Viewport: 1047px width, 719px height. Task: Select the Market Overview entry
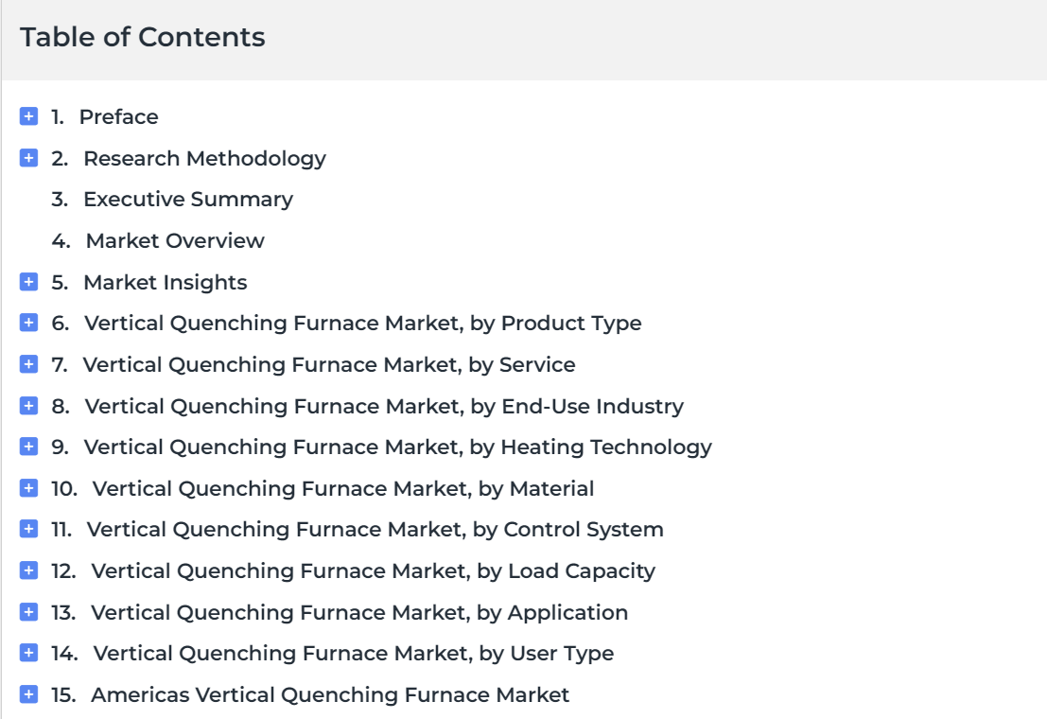[x=175, y=240]
